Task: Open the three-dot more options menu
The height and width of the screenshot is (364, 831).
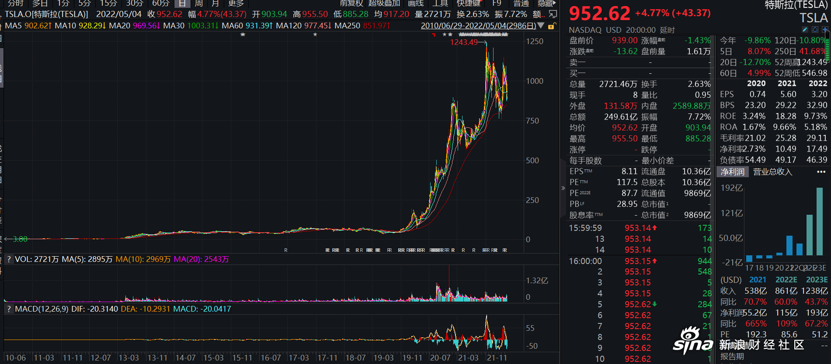Action: point(821,172)
